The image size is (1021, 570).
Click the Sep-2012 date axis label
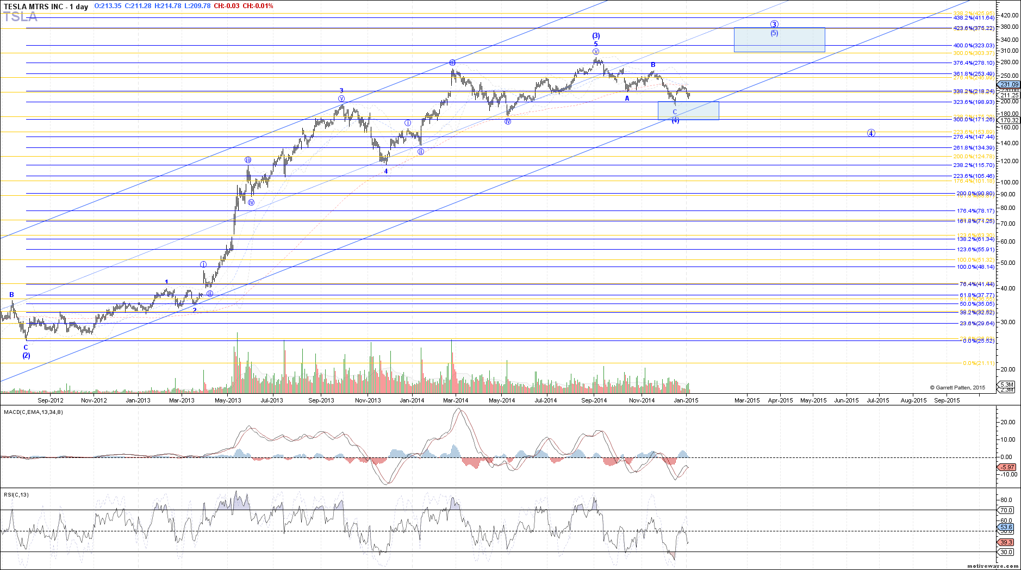51,400
